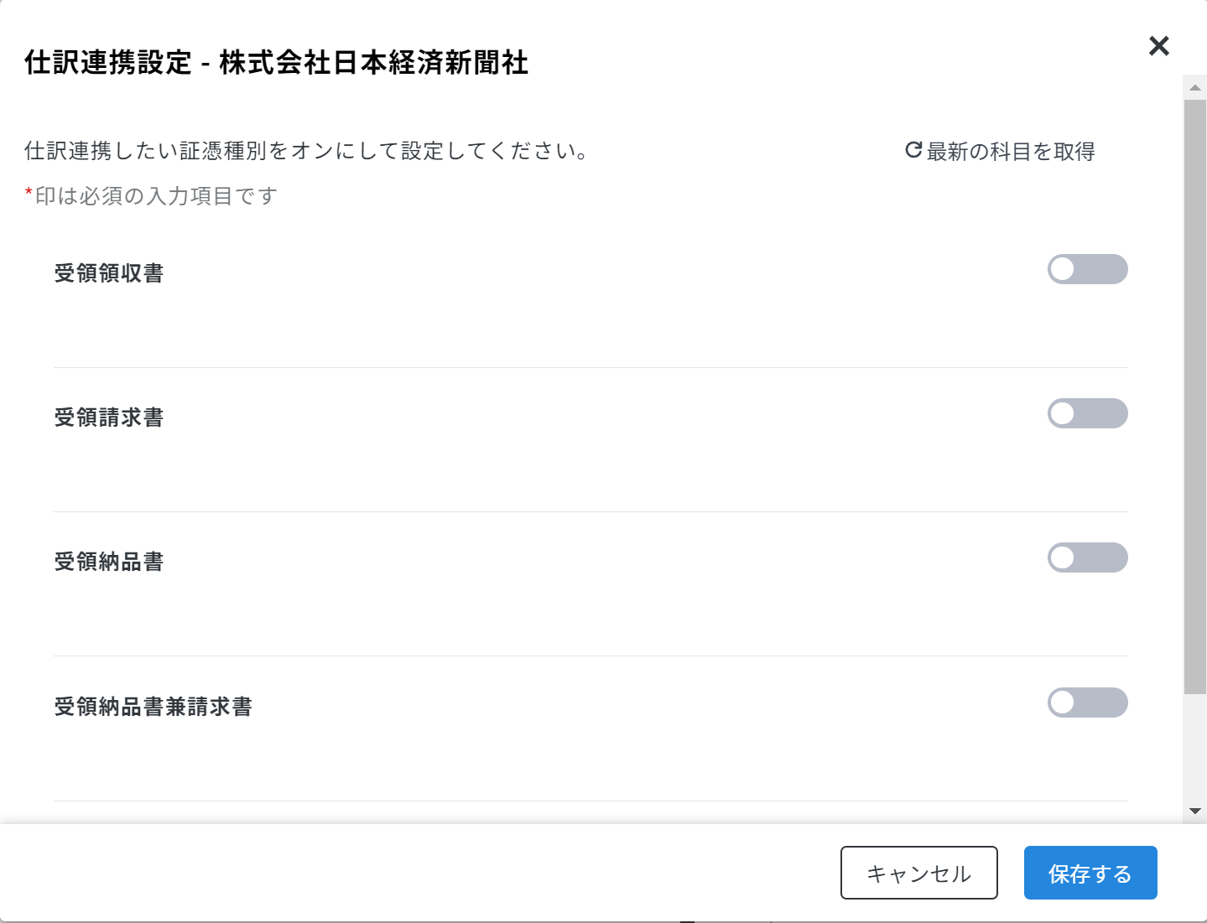The image size is (1207, 923).
Task: Select the 受領納品書 row label
Action: click(x=109, y=562)
